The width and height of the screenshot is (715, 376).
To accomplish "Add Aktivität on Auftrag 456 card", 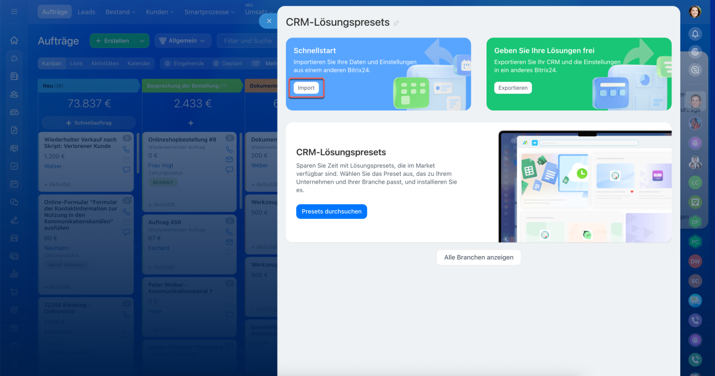I will [x=161, y=267].
